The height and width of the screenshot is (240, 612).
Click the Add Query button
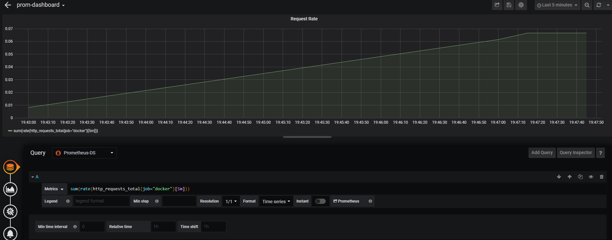click(542, 153)
